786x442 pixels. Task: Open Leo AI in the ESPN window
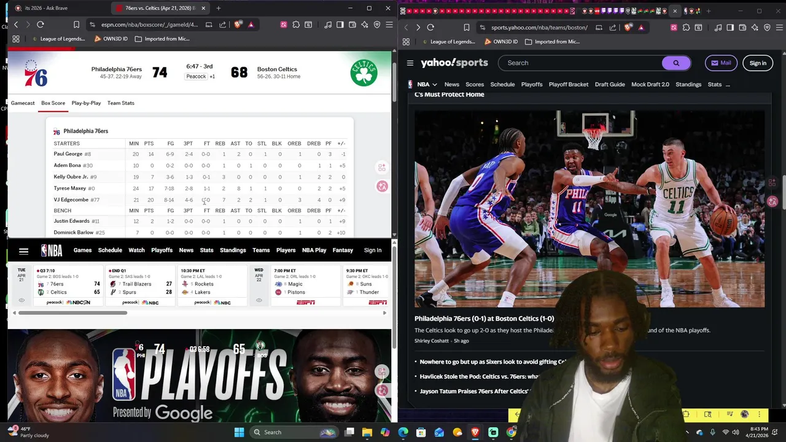point(365,25)
